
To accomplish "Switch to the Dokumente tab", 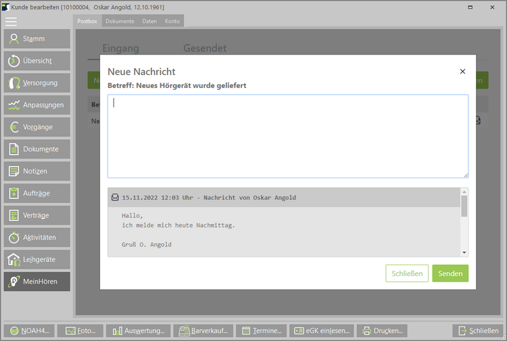I will tap(120, 21).
